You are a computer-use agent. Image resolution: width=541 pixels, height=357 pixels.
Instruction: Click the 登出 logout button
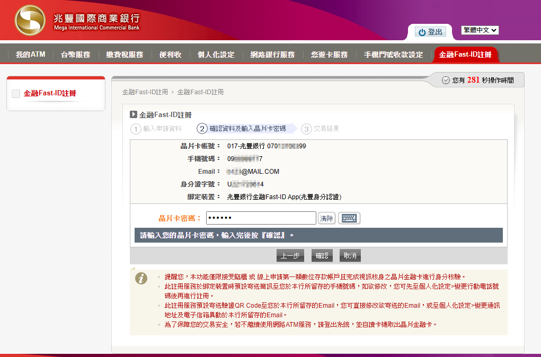pos(430,32)
